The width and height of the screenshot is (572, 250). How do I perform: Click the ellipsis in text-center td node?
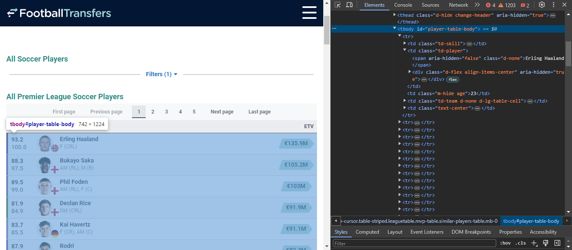[x=477, y=108]
